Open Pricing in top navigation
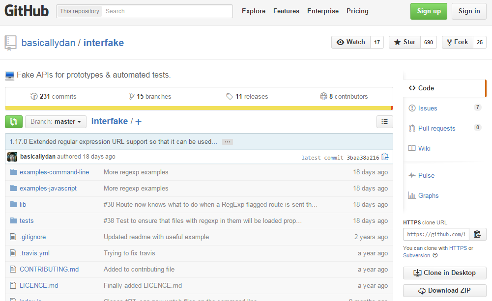Screen dimensions: 492x301 [357, 11]
